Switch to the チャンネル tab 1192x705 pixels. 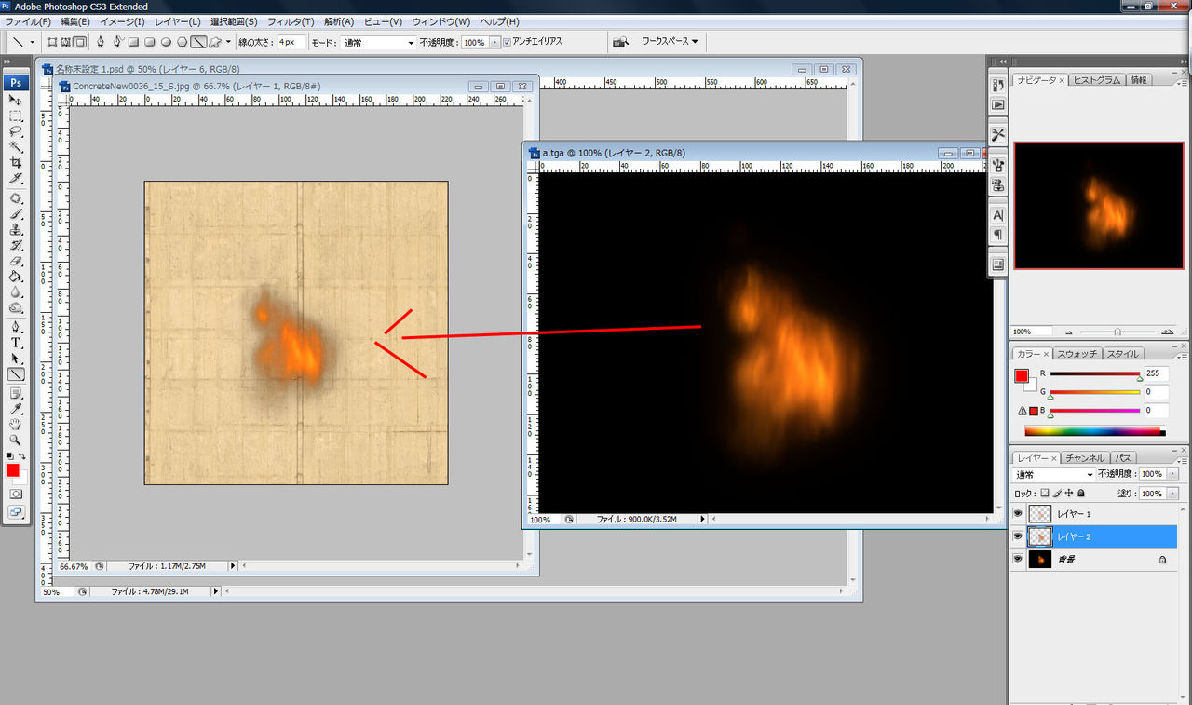(x=1085, y=458)
